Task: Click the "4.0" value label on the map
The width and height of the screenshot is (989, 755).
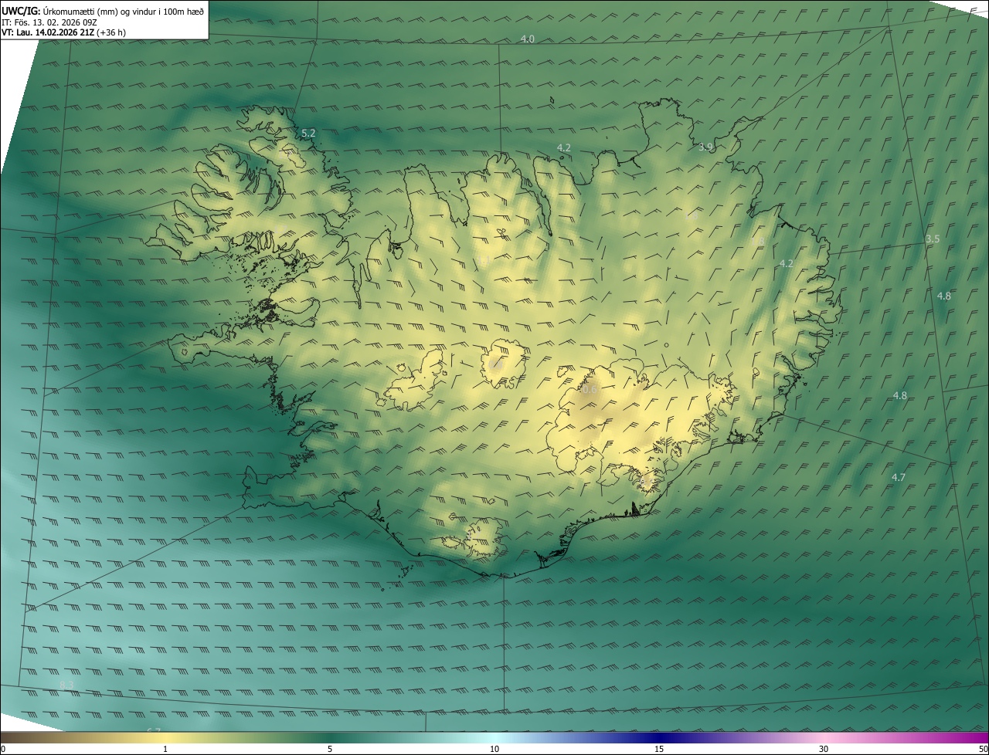Action: click(527, 39)
